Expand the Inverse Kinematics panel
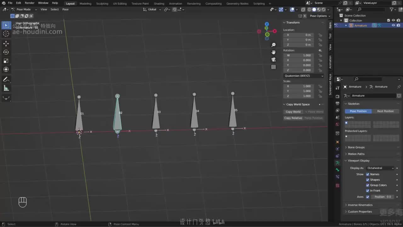This screenshot has width=403, height=227. [360, 205]
